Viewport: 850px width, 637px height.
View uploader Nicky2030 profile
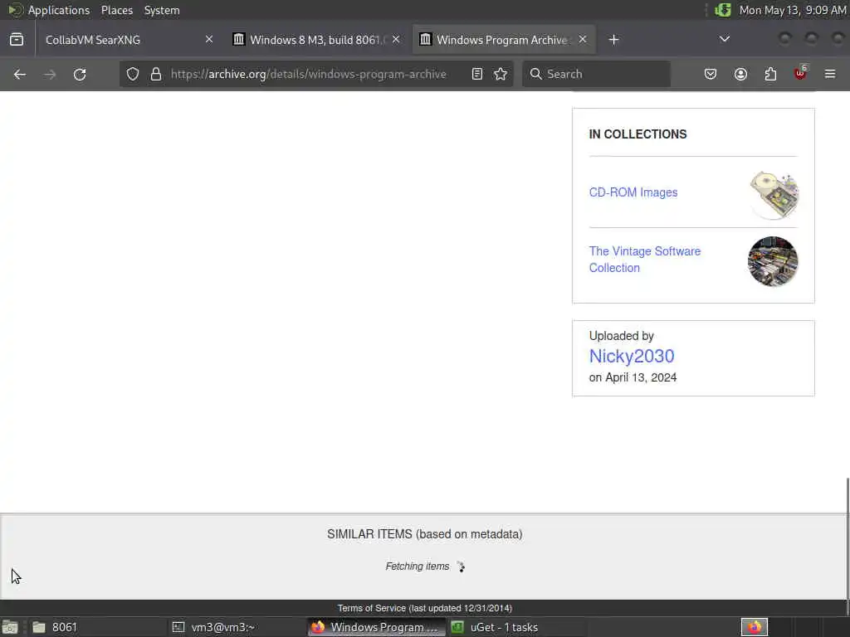tap(632, 356)
